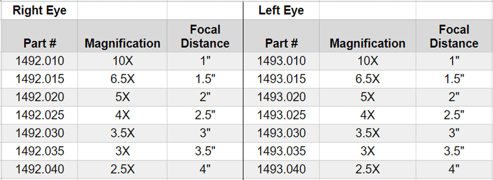Select the 3.5" focal distance for part 1493.035
Image resolution: width=493 pixels, height=180 pixels.
point(454,151)
